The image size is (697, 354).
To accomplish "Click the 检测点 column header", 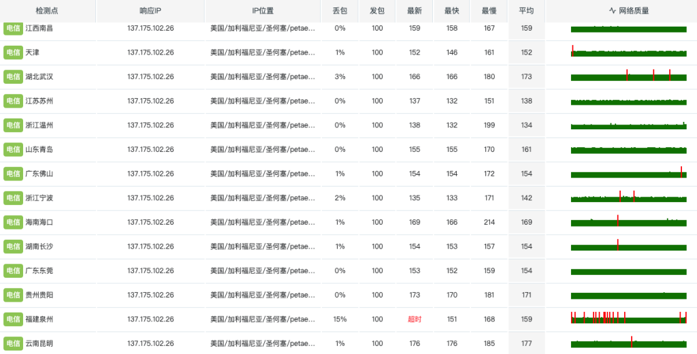I will [47, 11].
